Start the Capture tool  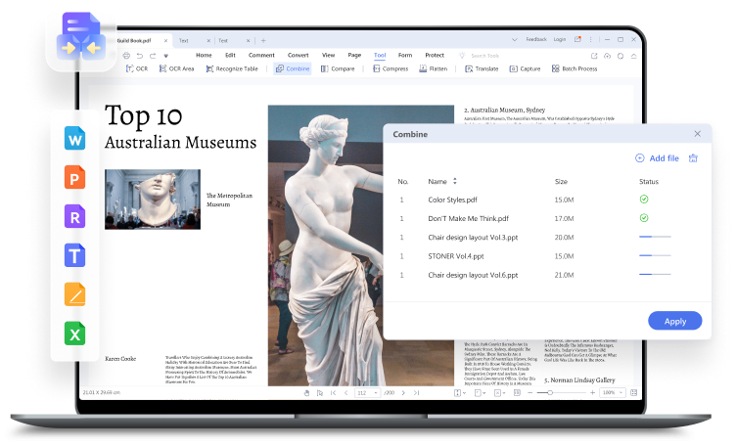[526, 68]
